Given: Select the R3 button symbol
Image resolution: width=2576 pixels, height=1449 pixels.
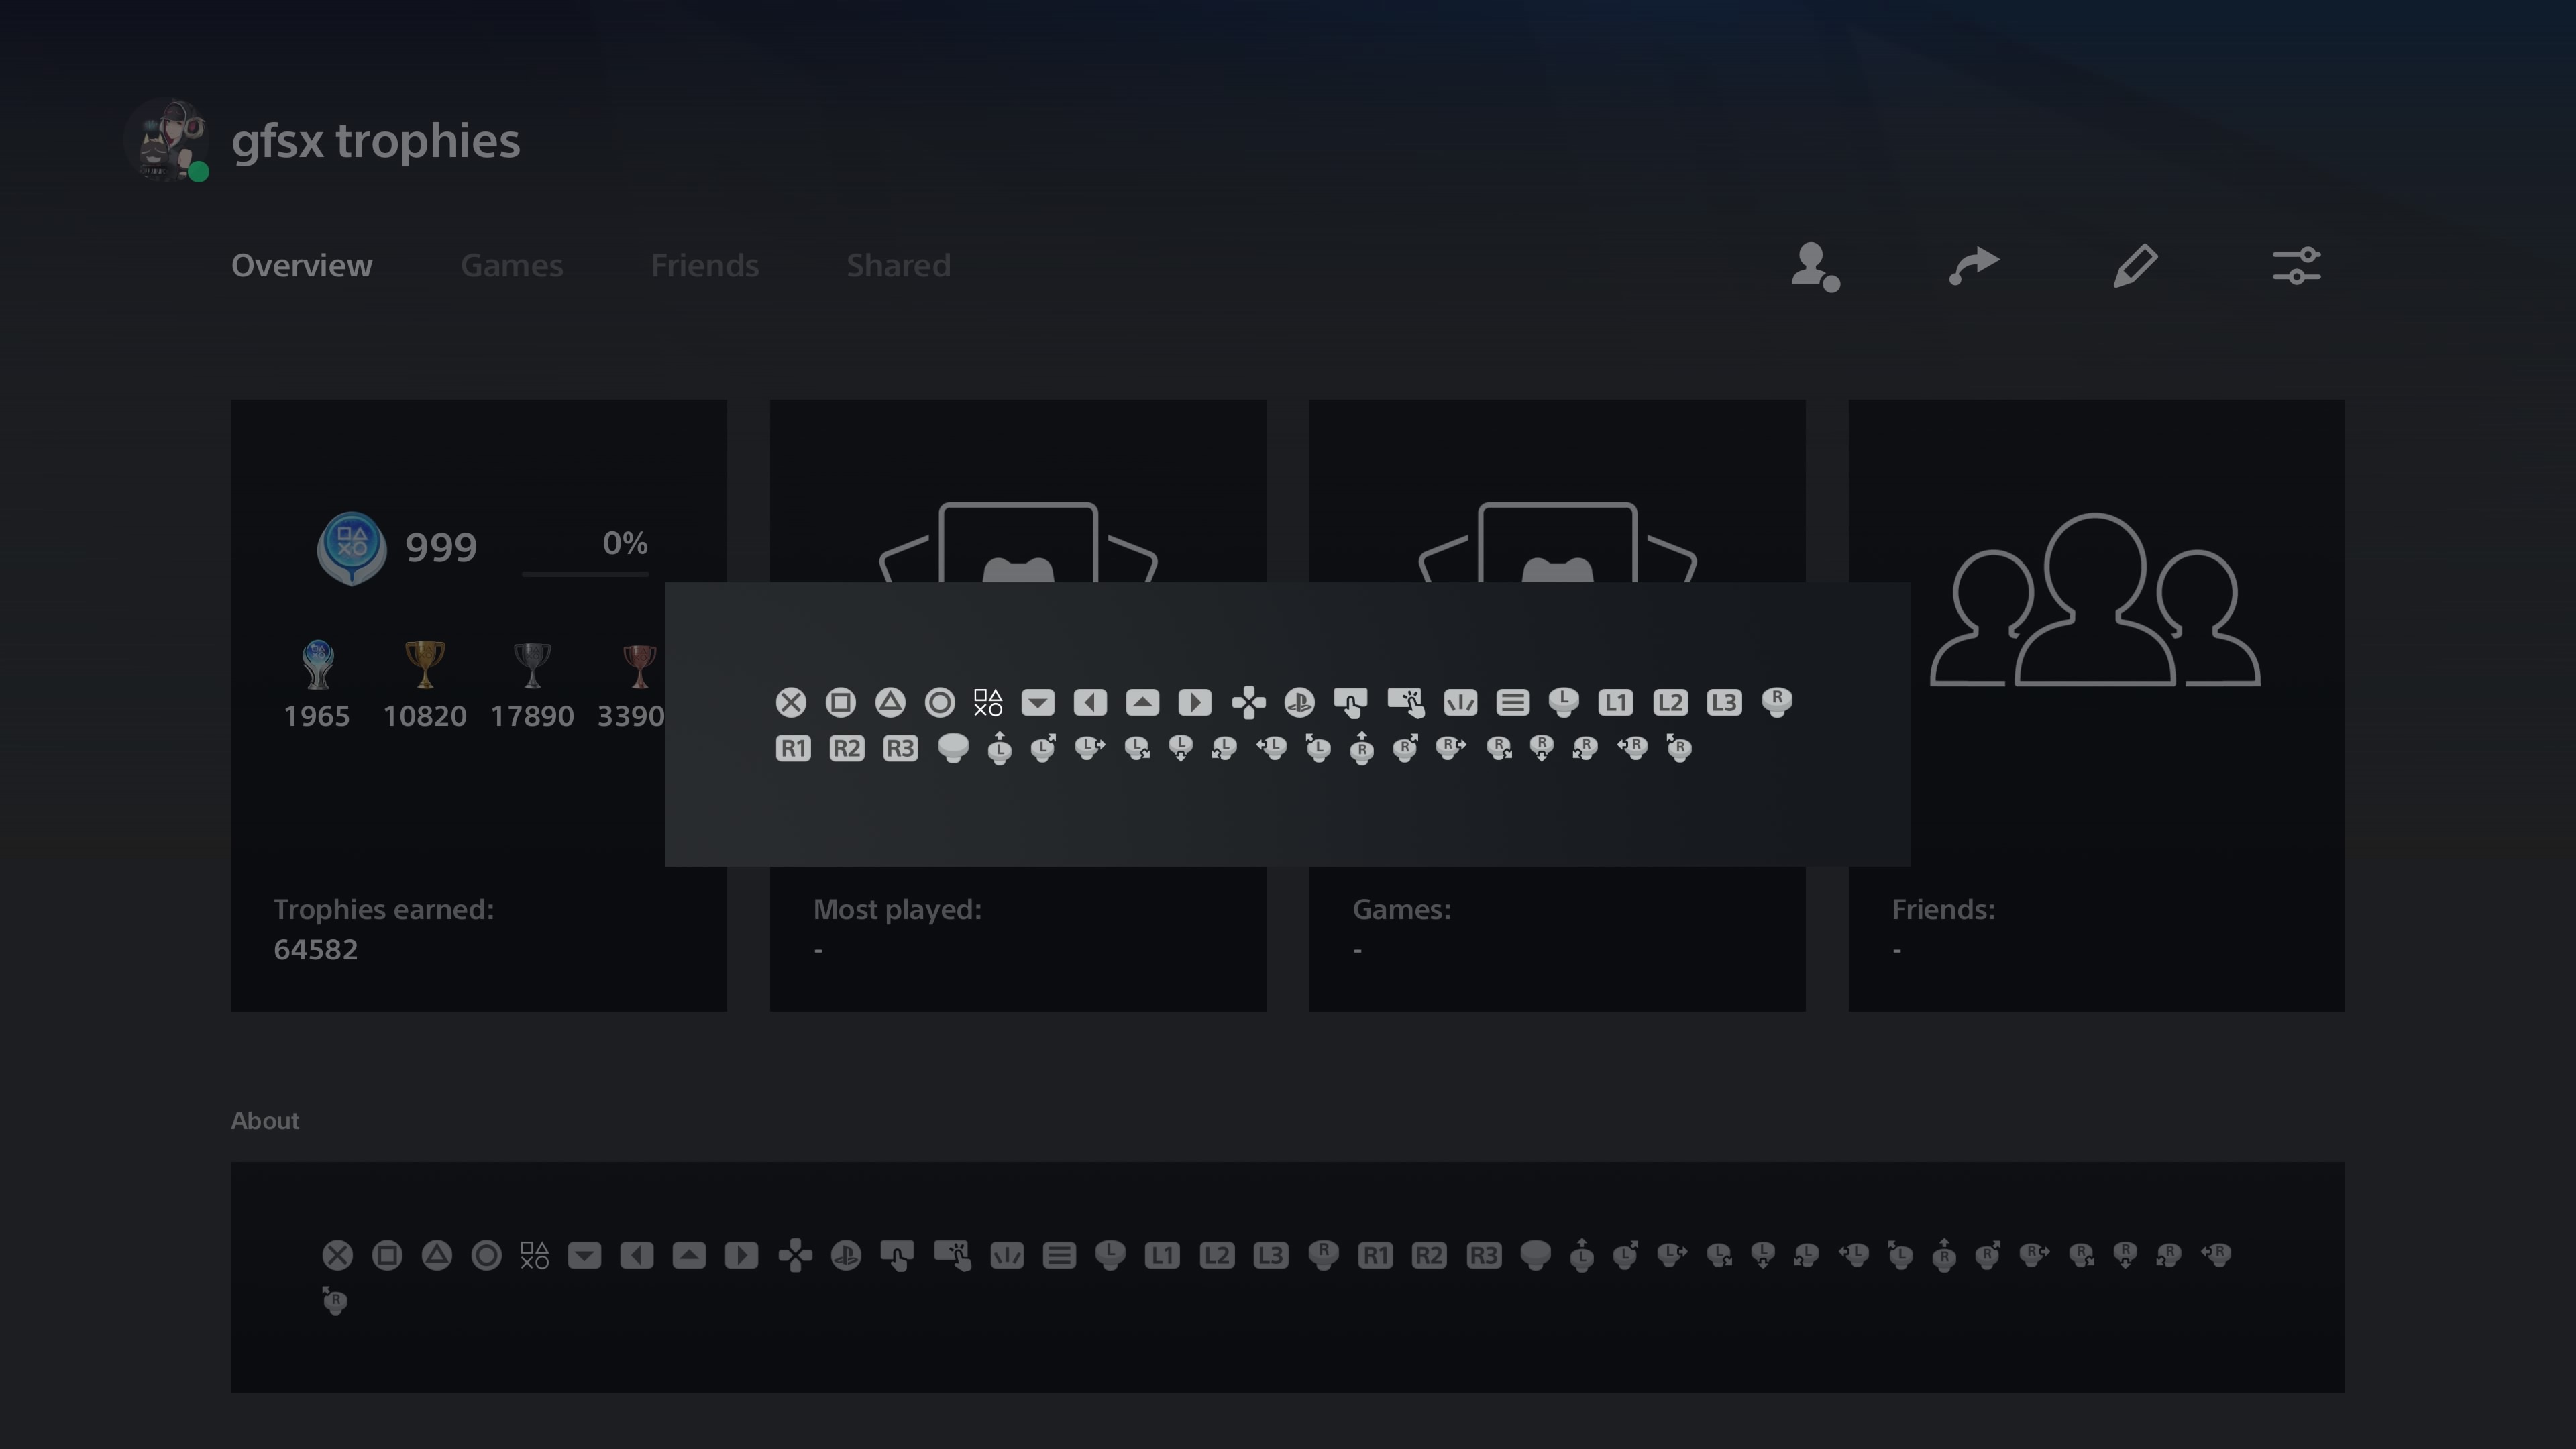Looking at the screenshot, I should (899, 748).
